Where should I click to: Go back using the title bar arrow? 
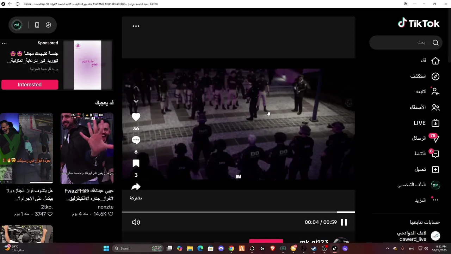tap(10, 4)
